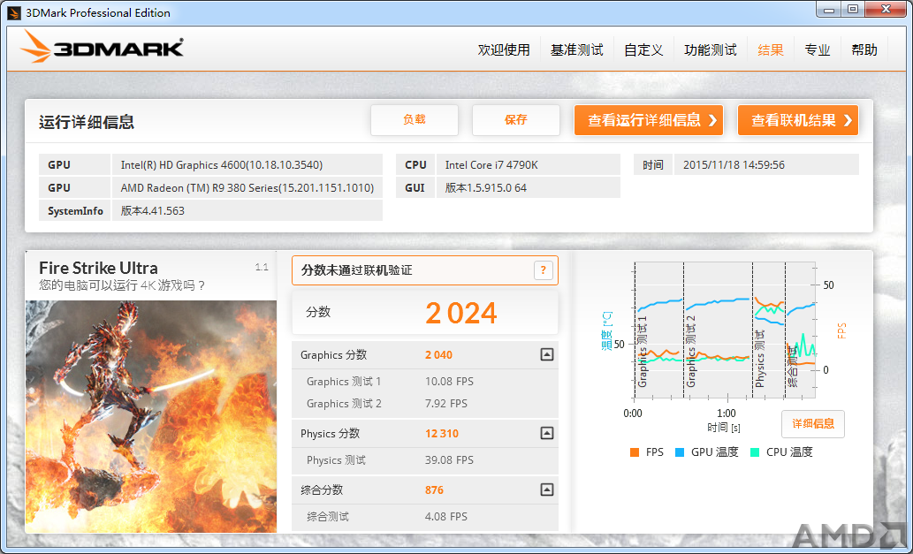
Task: Click the 分数未通过联机验证 notice bar
Action: [x=425, y=270]
